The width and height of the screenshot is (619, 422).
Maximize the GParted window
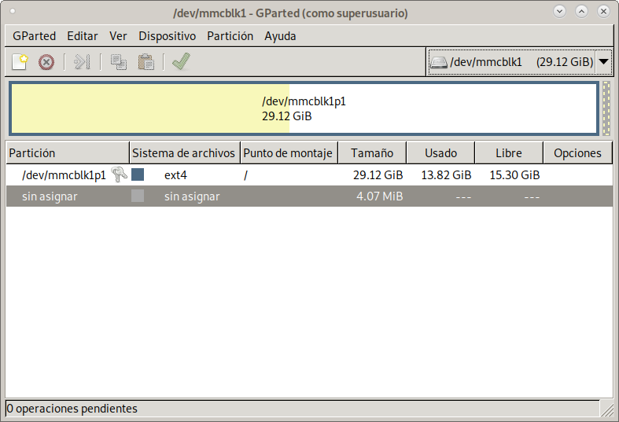pyautogui.click(x=581, y=12)
